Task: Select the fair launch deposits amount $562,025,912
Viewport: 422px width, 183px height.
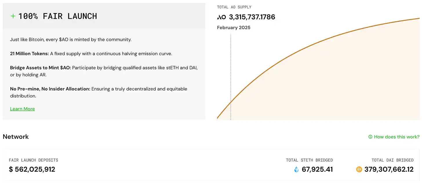Action: coord(32,169)
